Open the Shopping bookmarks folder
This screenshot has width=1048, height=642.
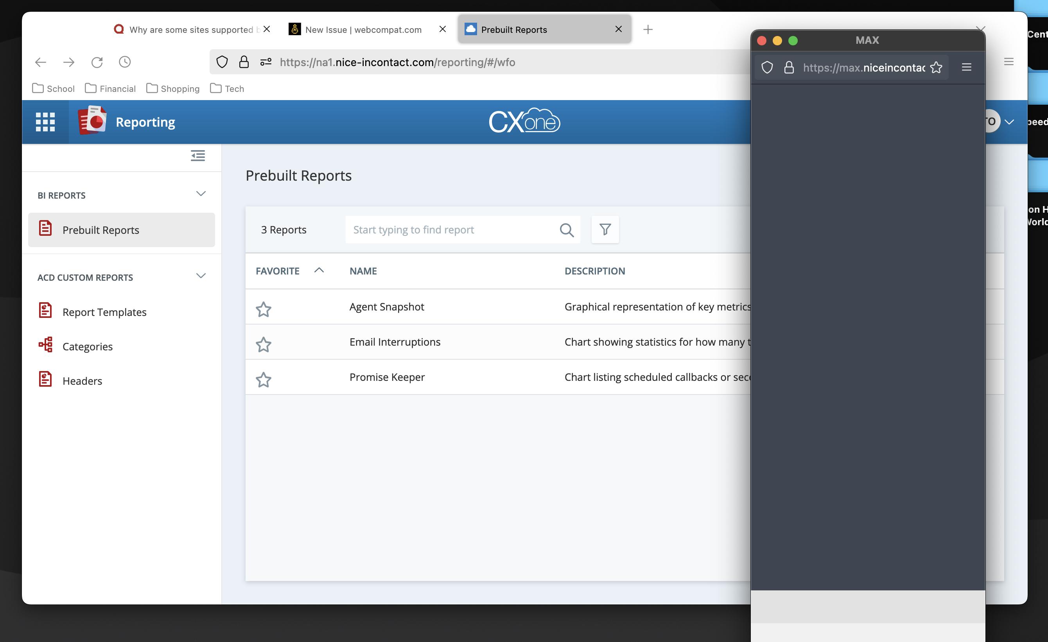tap(173, 88)
